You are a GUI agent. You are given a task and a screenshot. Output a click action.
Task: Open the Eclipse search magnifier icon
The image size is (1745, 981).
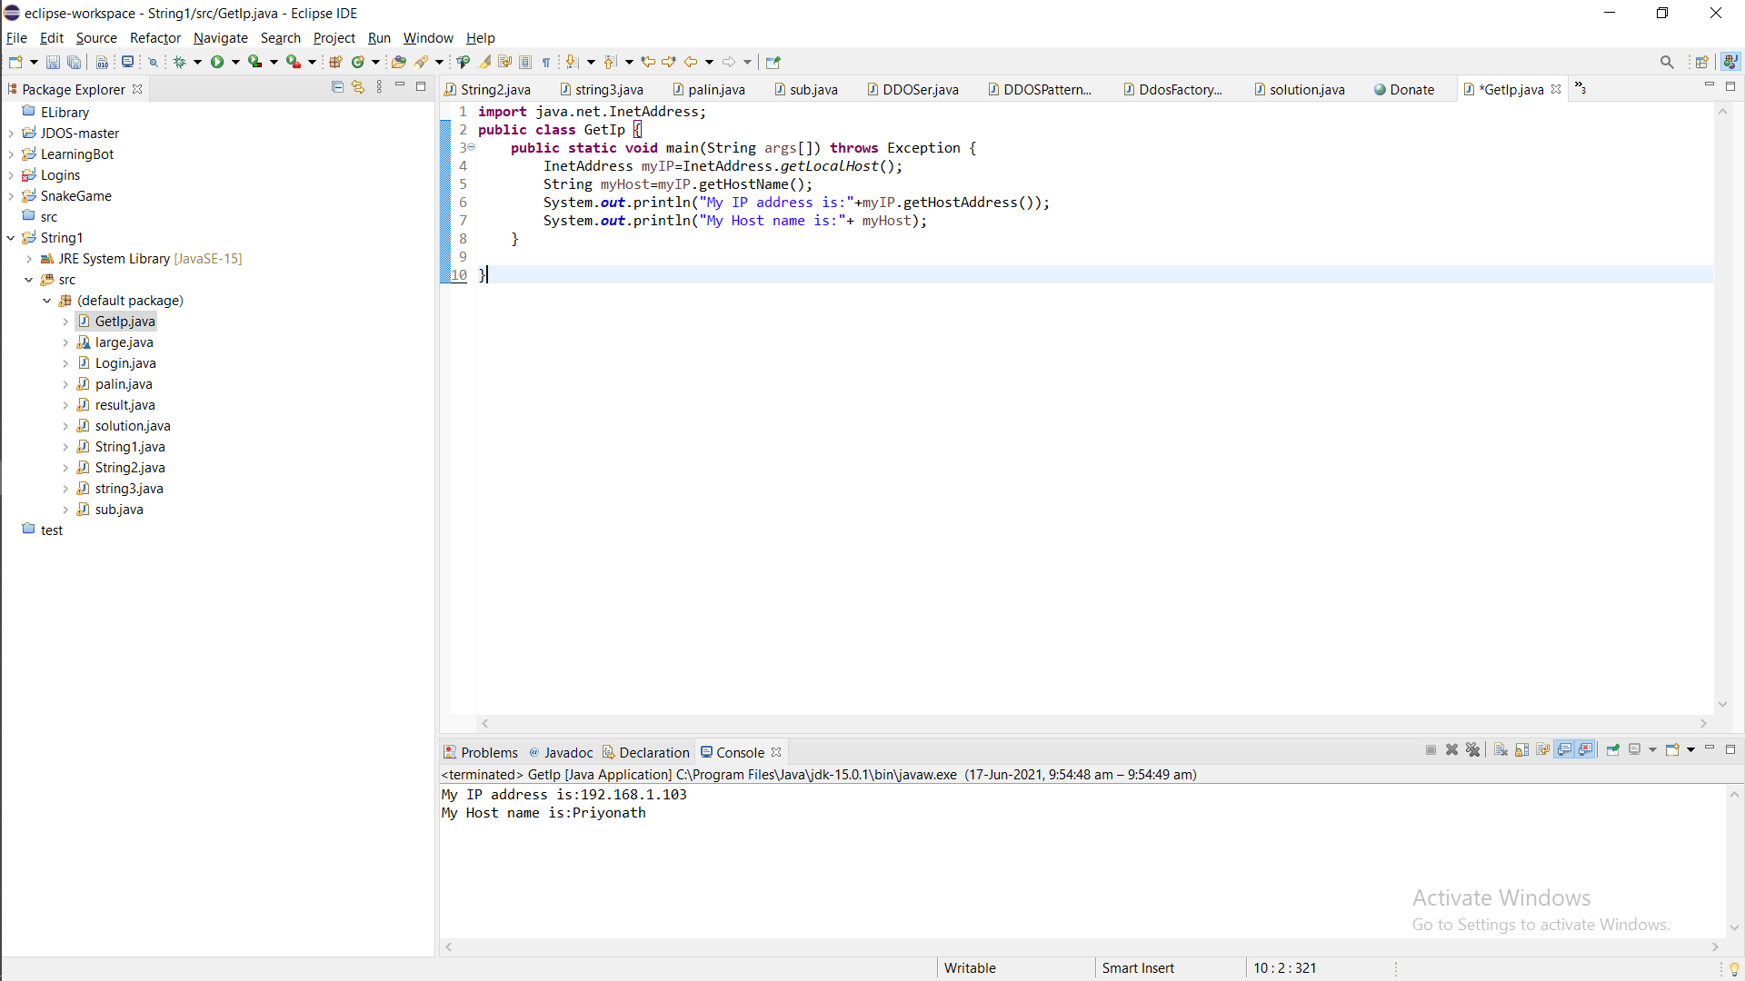point(1667,62)
